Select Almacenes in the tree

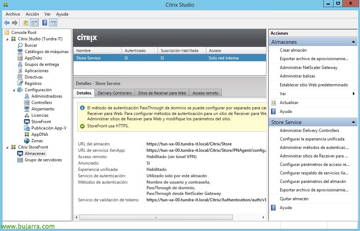point(35,153)
